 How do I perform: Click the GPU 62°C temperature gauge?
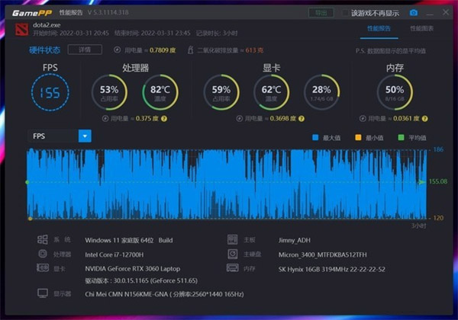[271, 92]
